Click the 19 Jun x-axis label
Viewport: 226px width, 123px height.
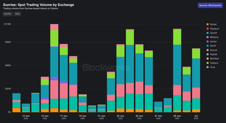[x=82, y=117]
